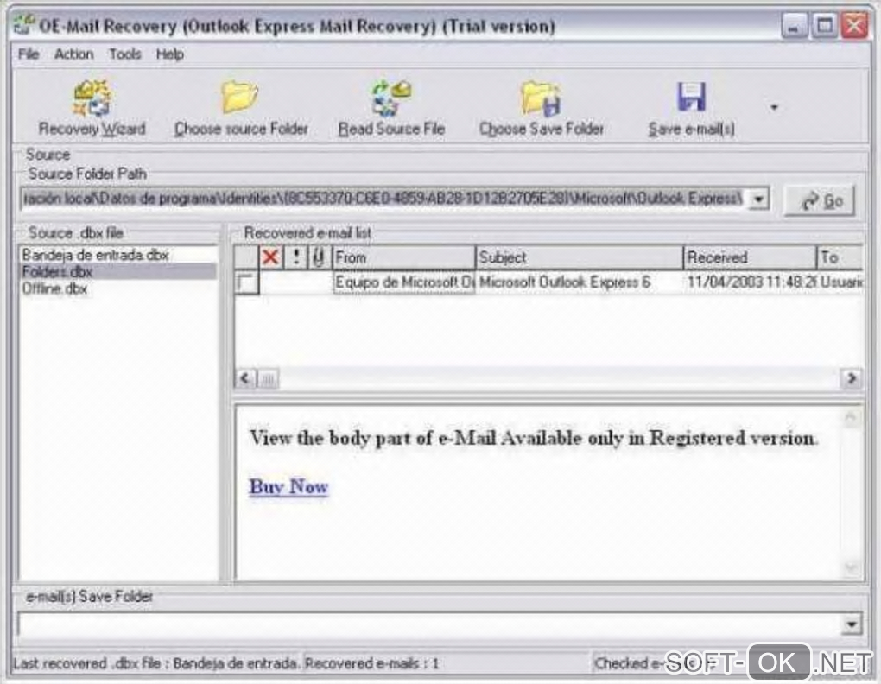The image size is (881, 684).
Task: Click the application icon in title bar
Action: pos(23,25)
